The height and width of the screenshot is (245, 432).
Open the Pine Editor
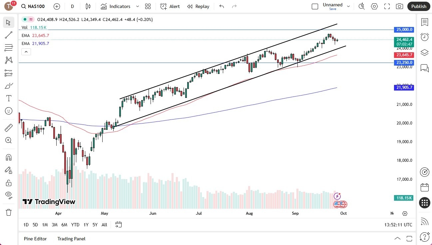[35, 239]
